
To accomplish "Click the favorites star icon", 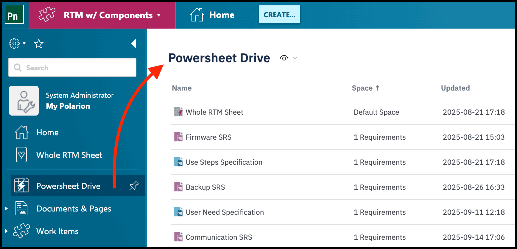I will [39, 44].
